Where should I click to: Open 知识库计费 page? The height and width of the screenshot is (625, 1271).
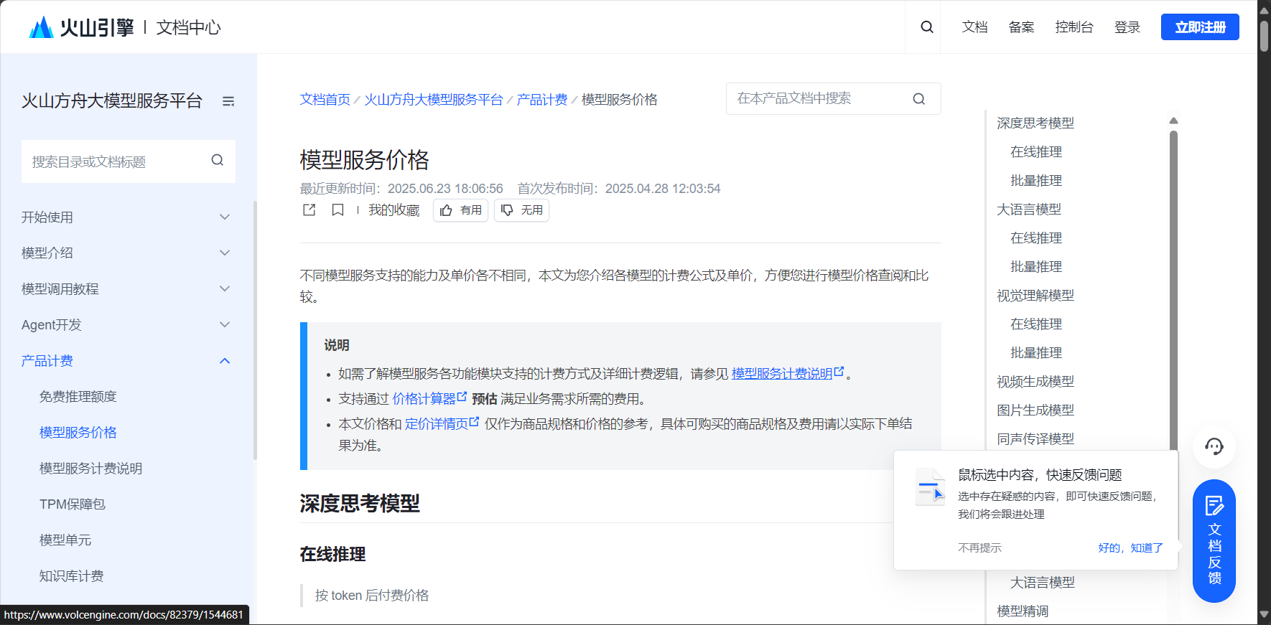(71, 575)
